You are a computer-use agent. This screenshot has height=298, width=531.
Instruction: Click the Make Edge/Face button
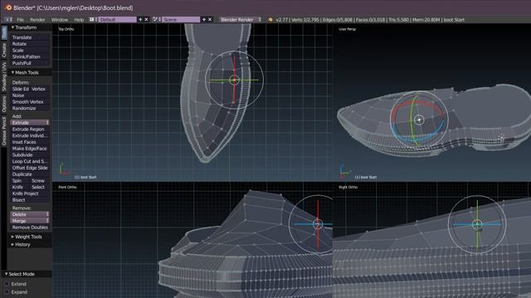[x=30, y=148]
